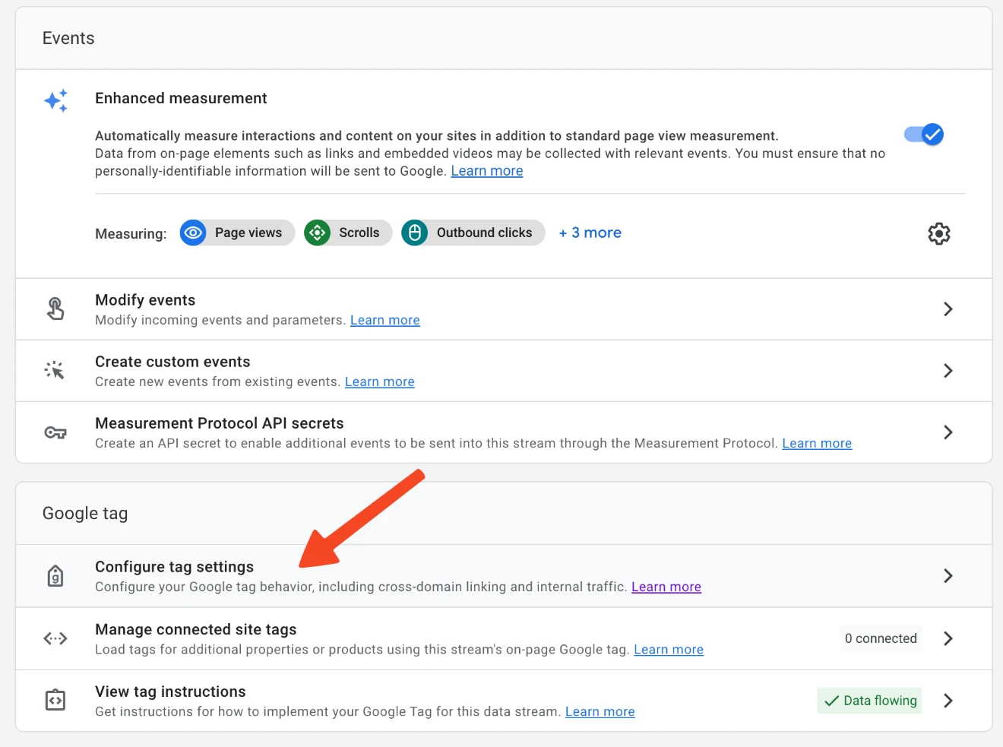Click the Configure tag settings tag icon
Image resolution: width=1003 pixels, height=747 pixels.
(x=55, y=576)
